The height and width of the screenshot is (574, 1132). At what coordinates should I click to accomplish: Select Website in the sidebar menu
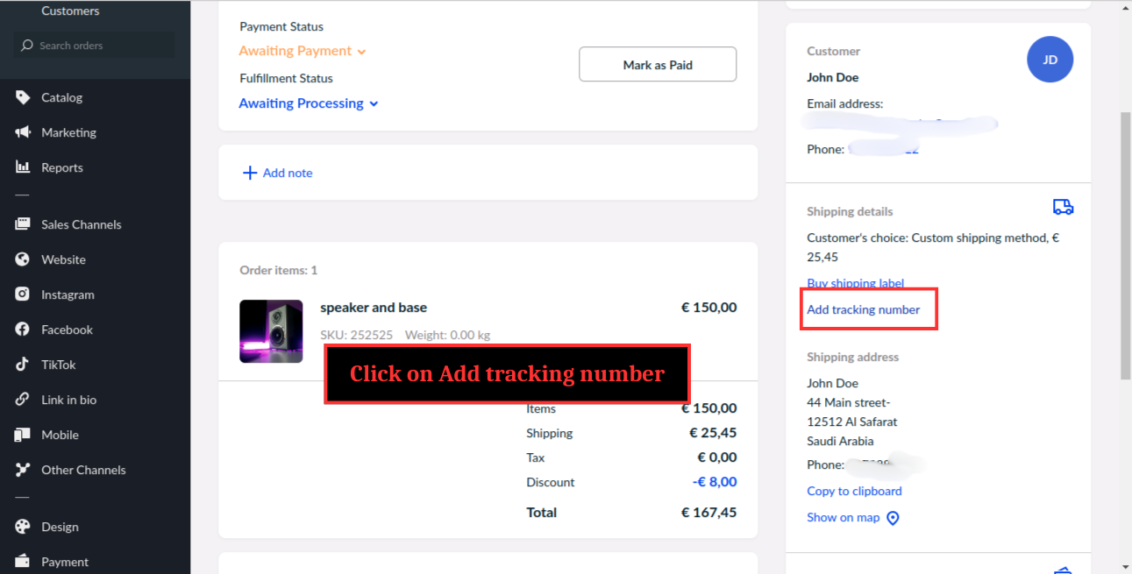pos(63,259)
